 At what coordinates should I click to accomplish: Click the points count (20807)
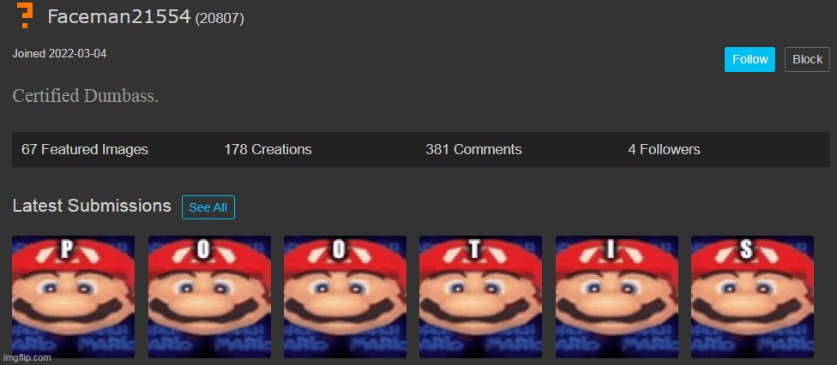coord(220,19)
